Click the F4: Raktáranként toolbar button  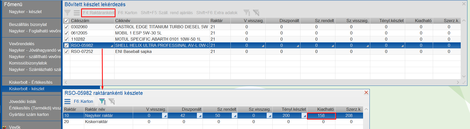tap(98, 13)
